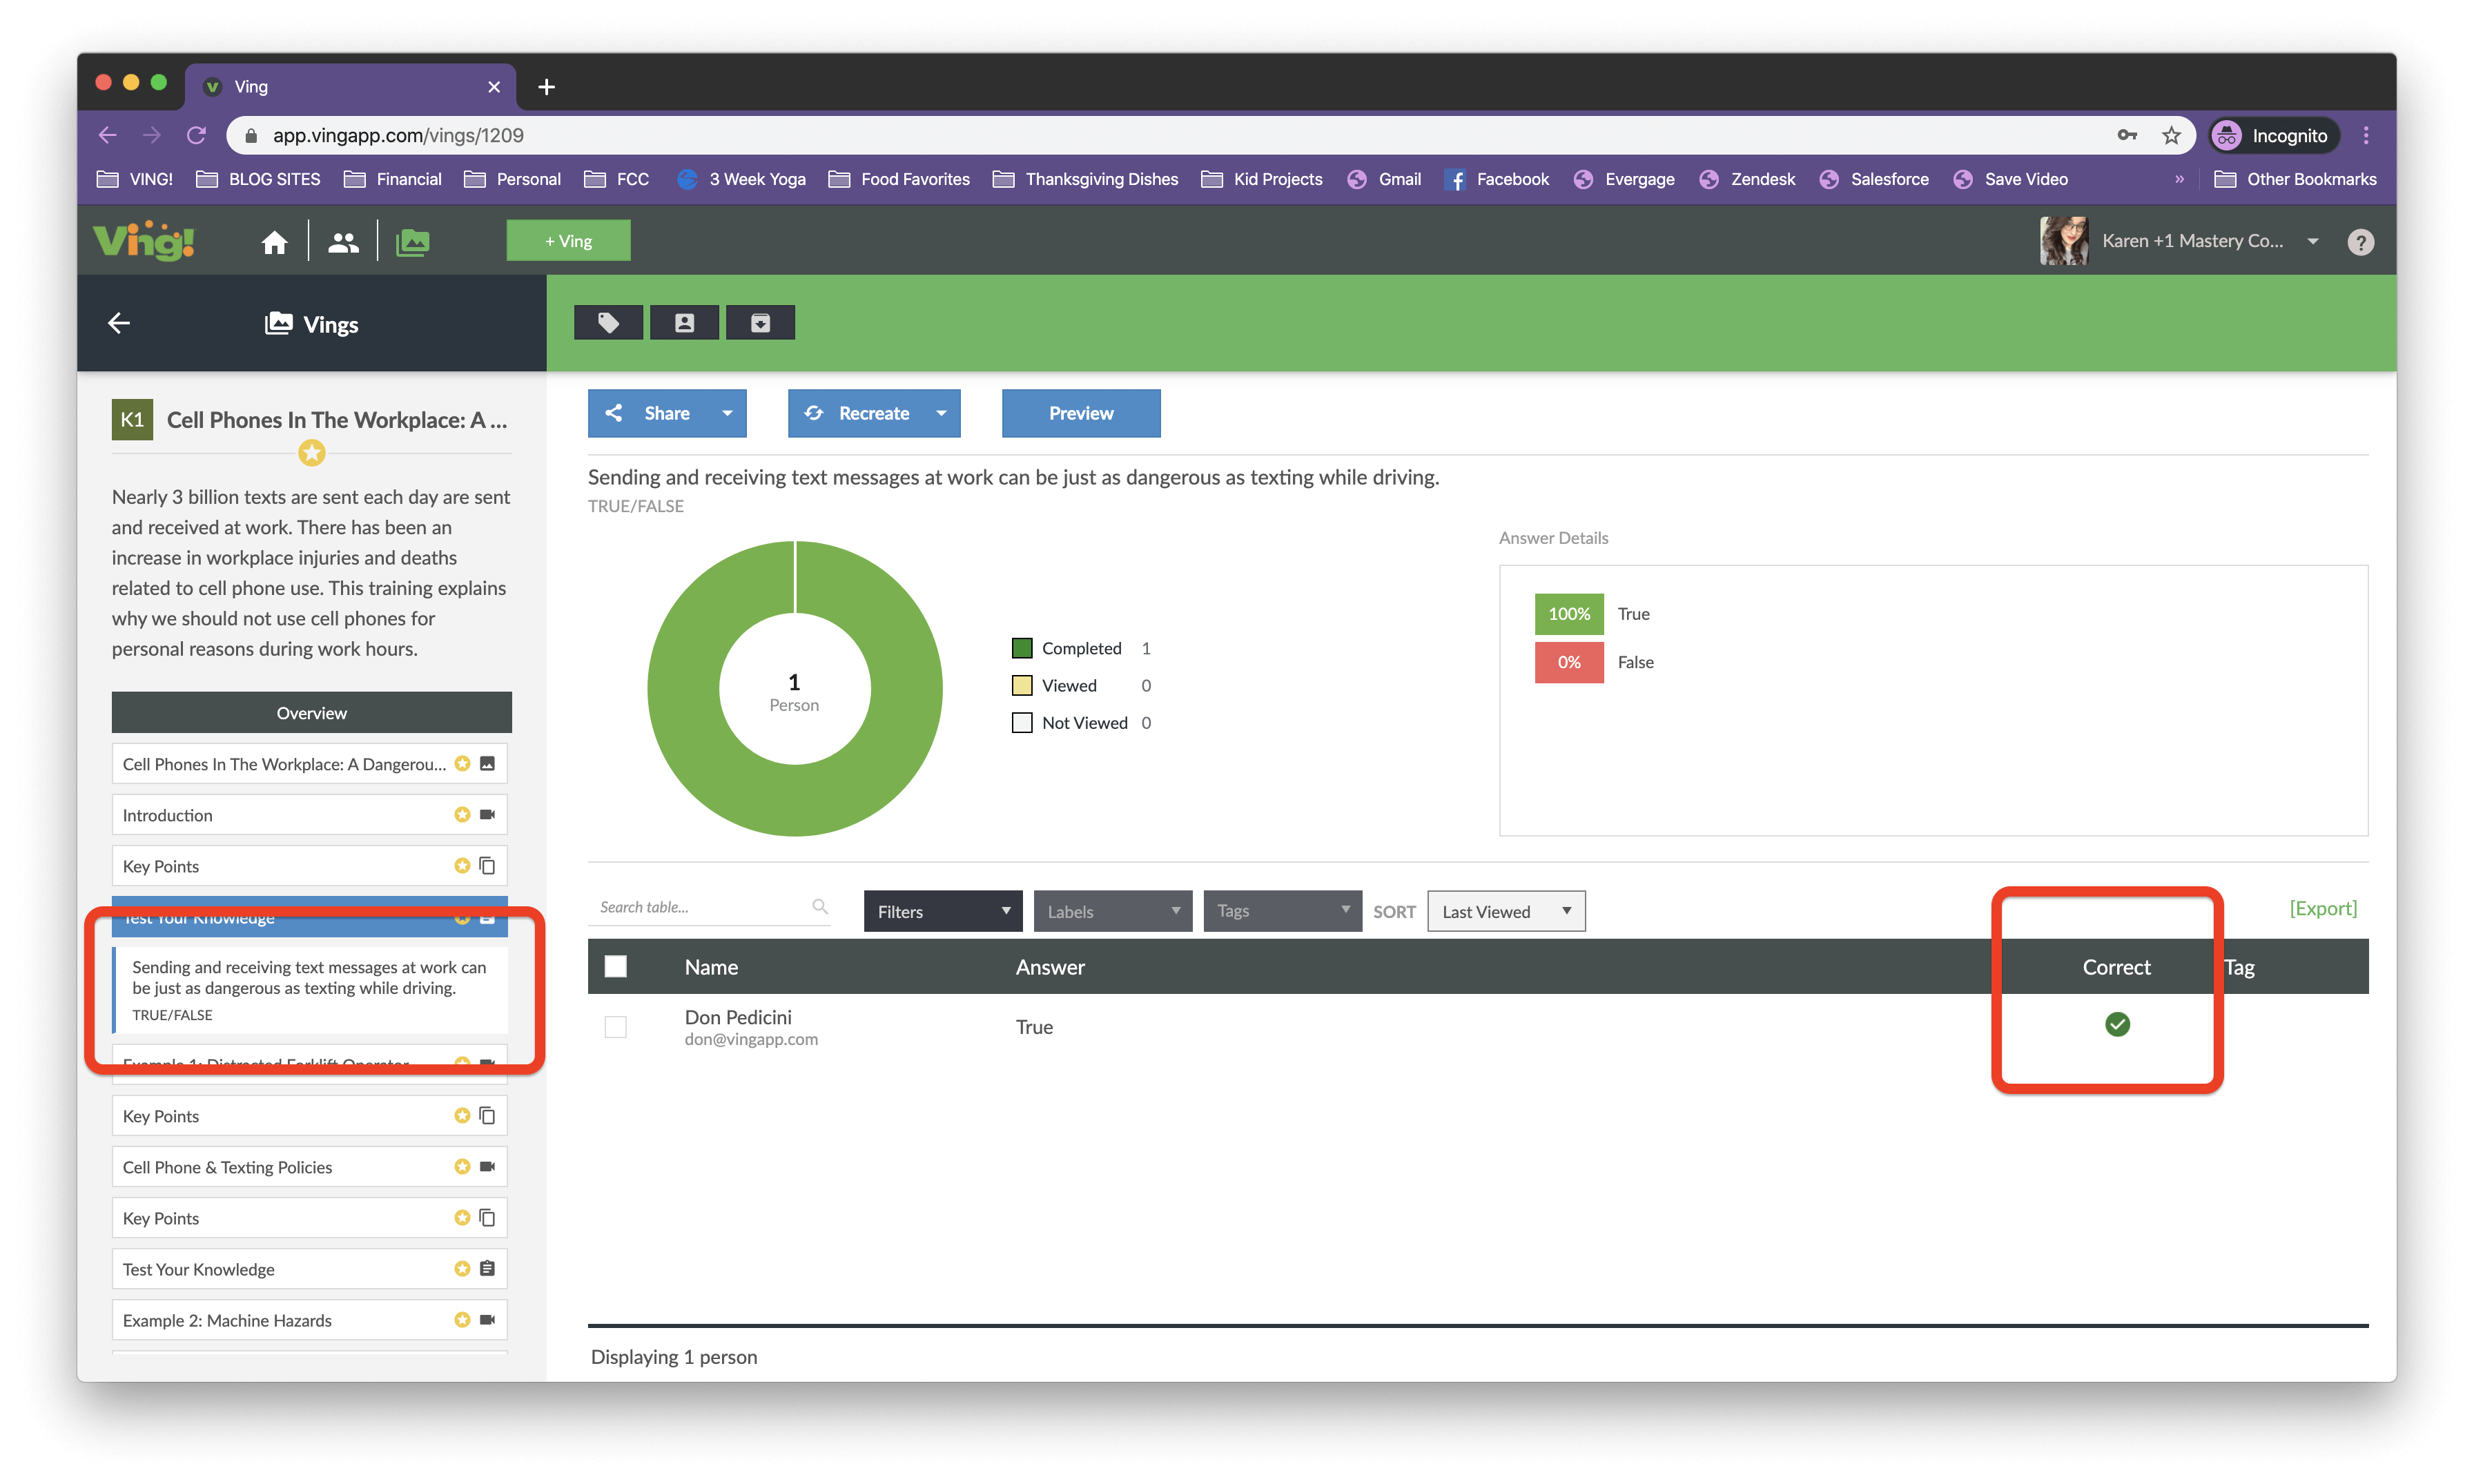This screenshot has height=1484, width=2474.
Task: Click the video icon on Example 2: Machine Hazards
Action: 487,1319
